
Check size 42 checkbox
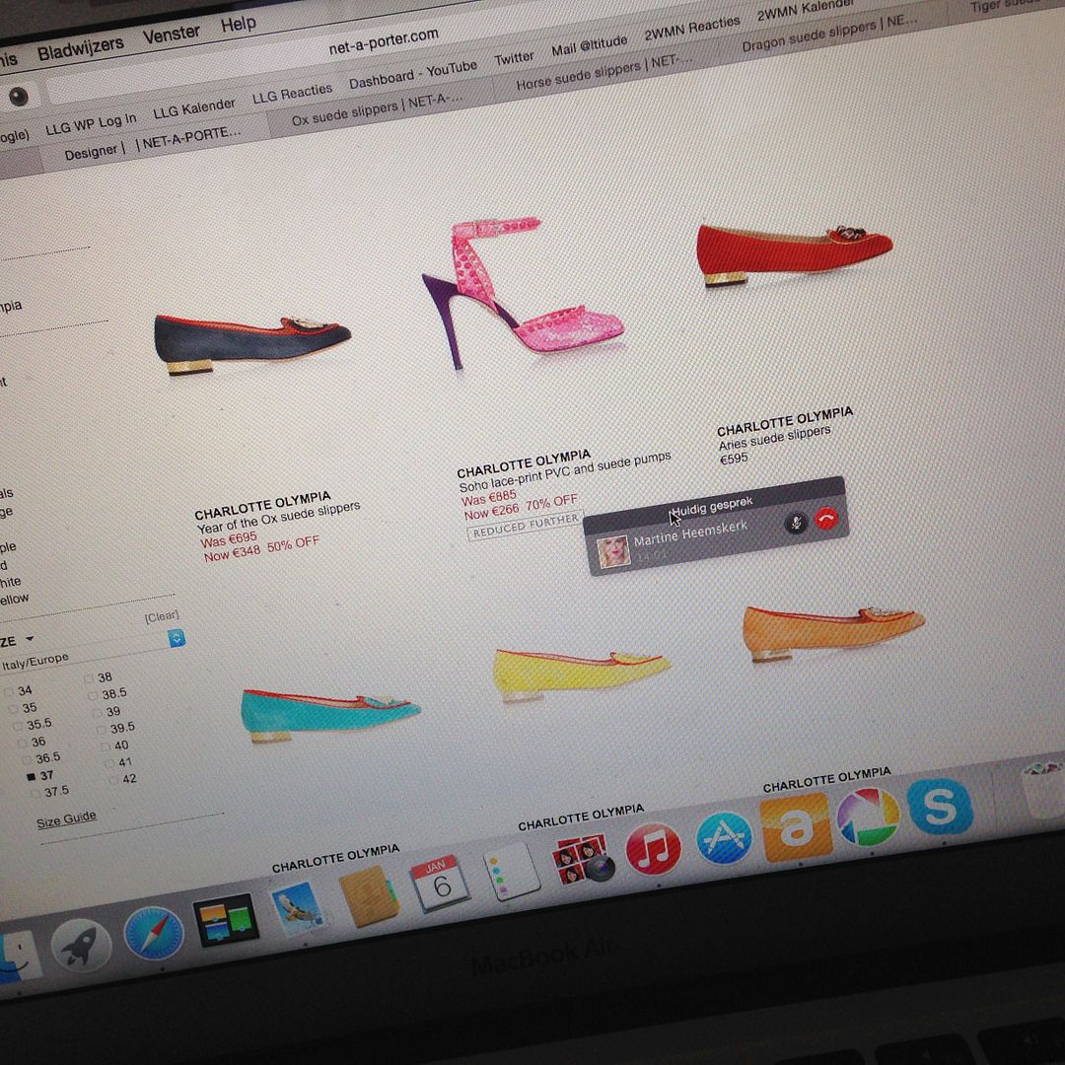pyautogui.click(x=113, y=781)
